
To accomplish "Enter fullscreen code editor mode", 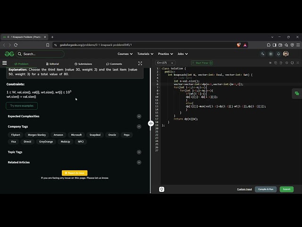I will pos(298,63).
